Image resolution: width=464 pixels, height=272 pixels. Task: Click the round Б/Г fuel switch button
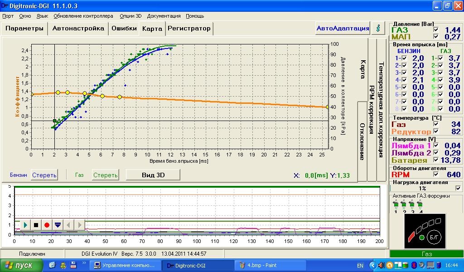[434, 237]
